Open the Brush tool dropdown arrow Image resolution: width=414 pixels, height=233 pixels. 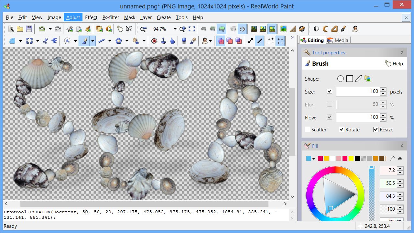(93, 41)
